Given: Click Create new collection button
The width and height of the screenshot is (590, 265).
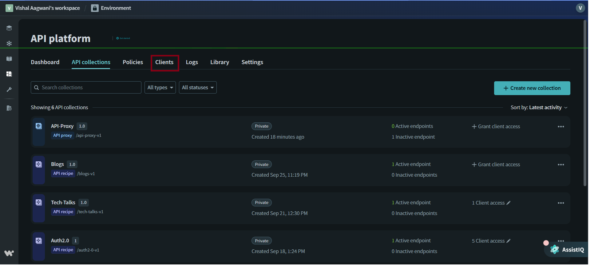Looking at the screenshot, I should (x=532, y=88).
